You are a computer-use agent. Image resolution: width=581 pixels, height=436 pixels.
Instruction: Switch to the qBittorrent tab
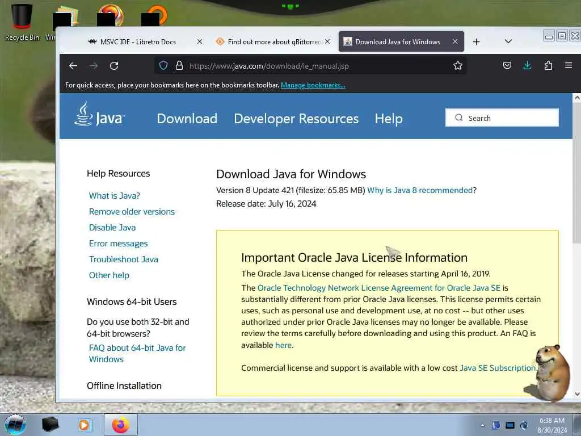274,42
